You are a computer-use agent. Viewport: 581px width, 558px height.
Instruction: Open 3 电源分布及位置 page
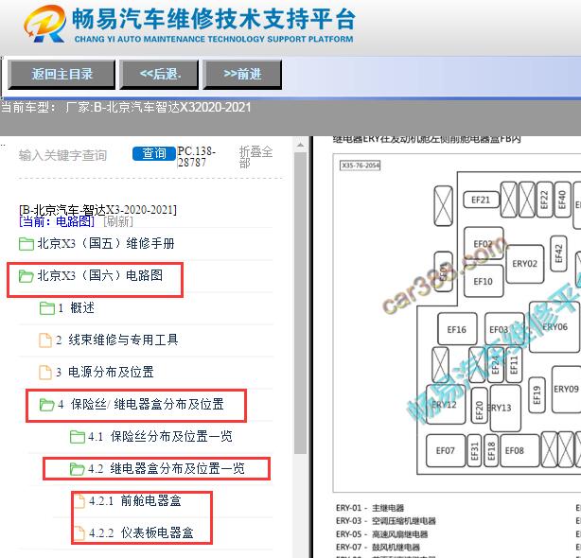pyautogui.click(x=105, y=372)
